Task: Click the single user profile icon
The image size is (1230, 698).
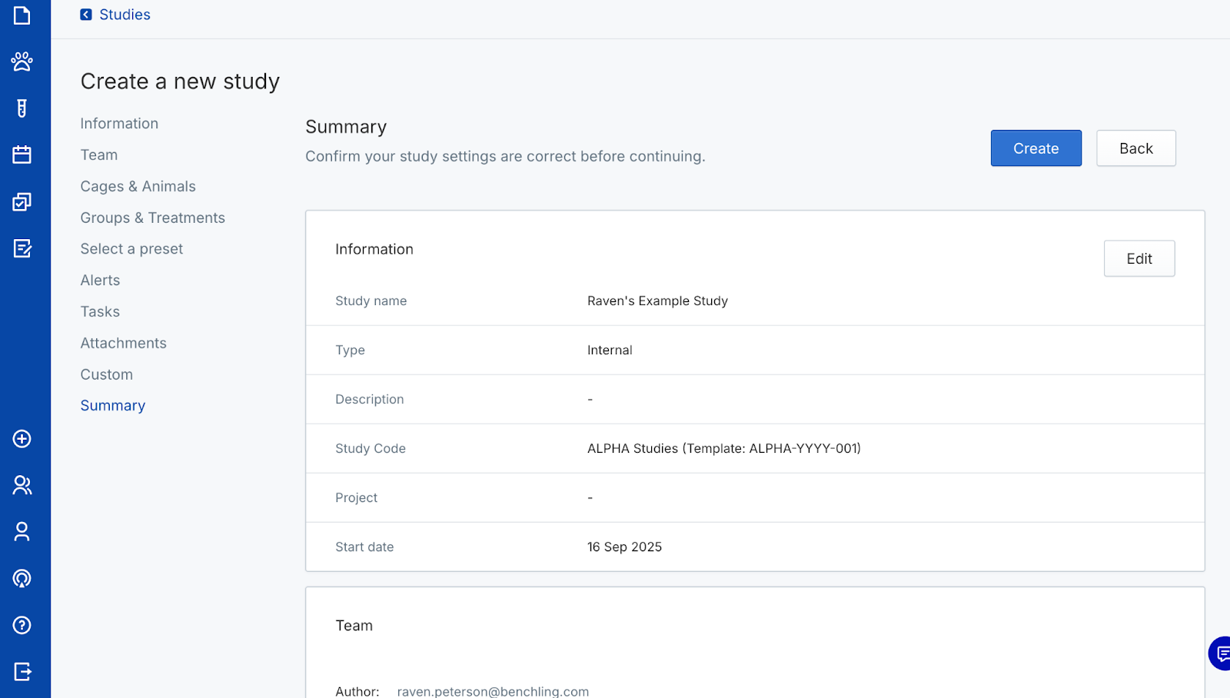Action: pyautogui.click(x=22, y=532)
